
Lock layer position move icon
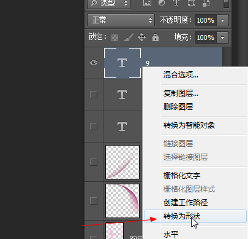(141, 37)
